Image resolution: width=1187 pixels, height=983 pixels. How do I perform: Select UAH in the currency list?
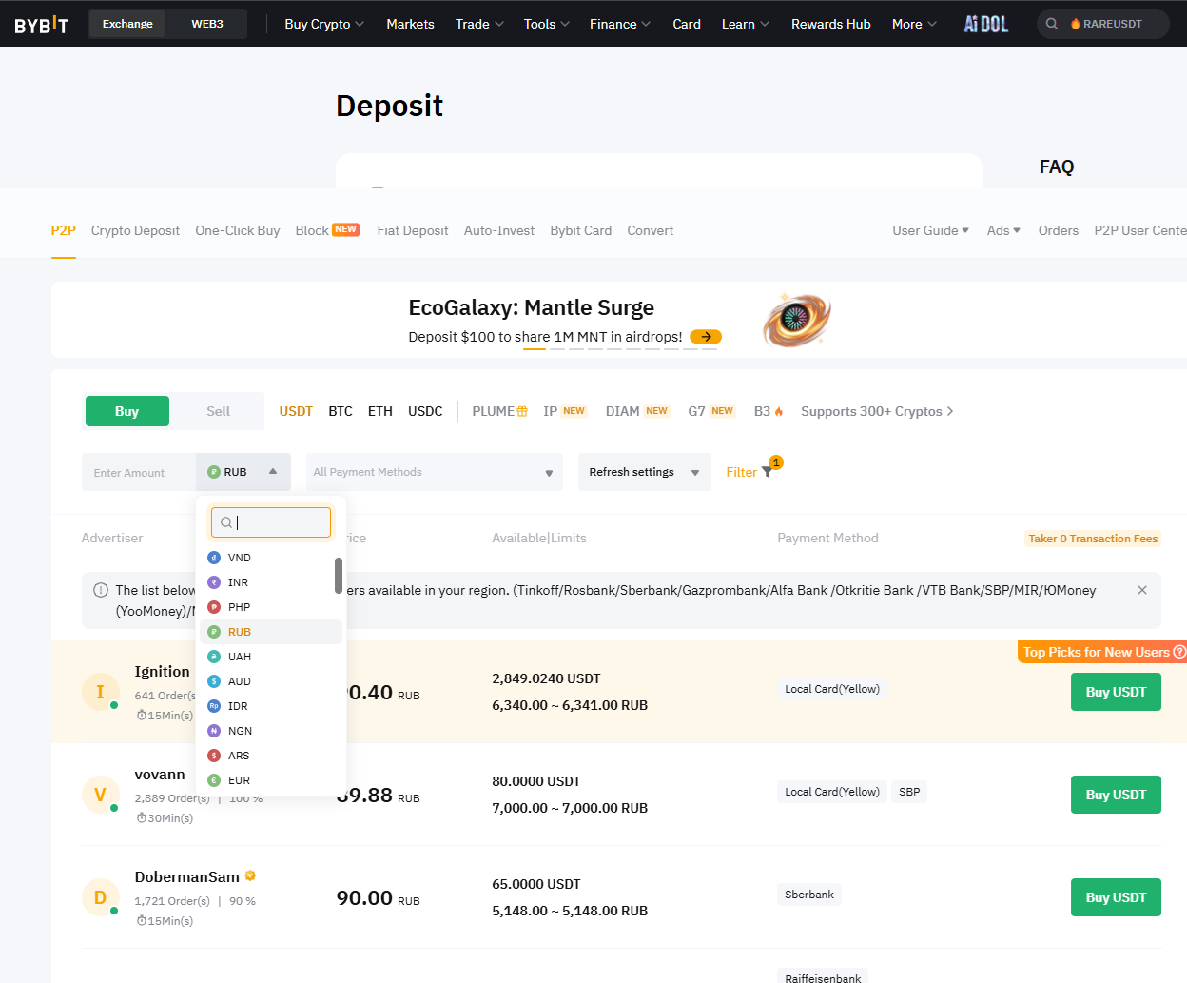click(x=240, y=657)
